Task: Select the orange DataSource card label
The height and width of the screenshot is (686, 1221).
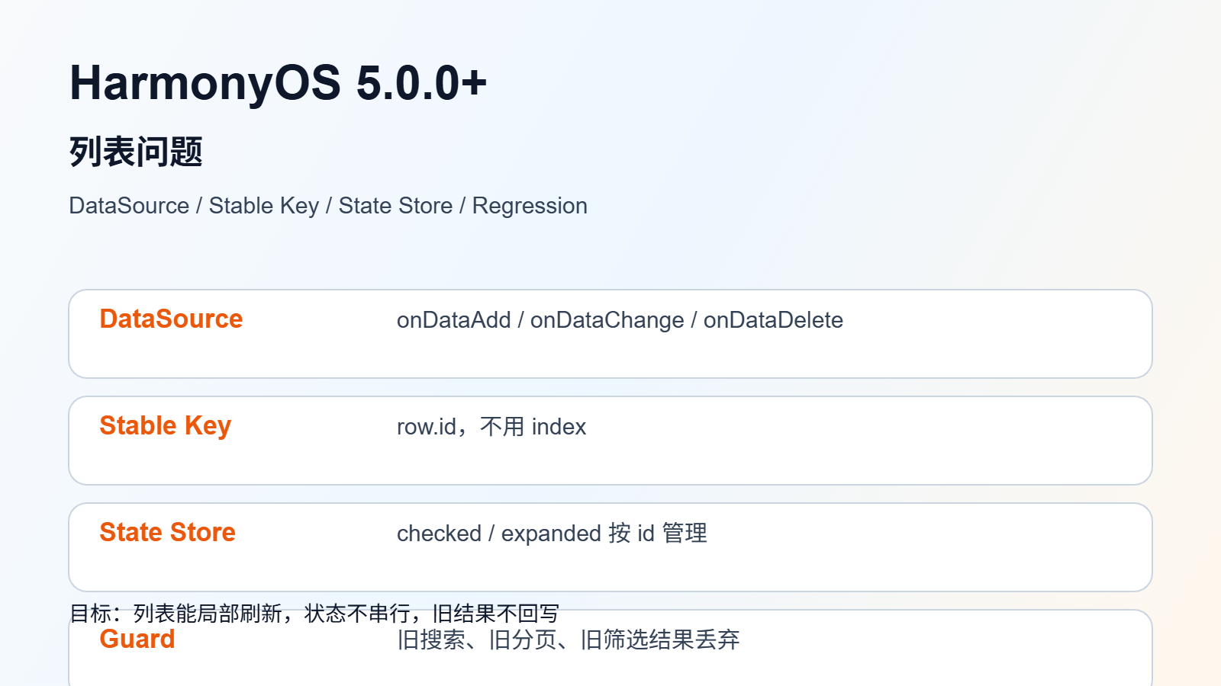Action: pyautogui.click(x=171, y=319)
